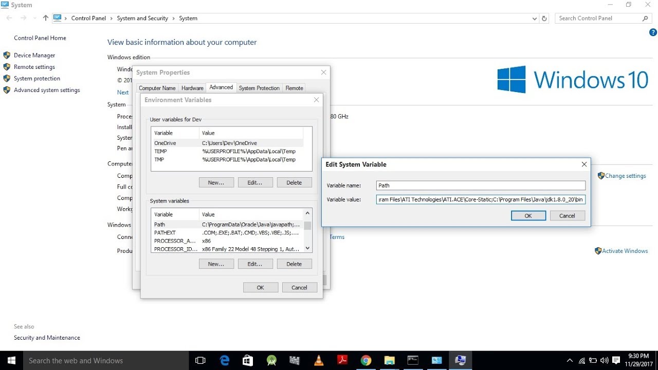This screenshot has width=658, height=370.
Task: Close the Edit System Variable dialog
Action: tap(584, 164)
